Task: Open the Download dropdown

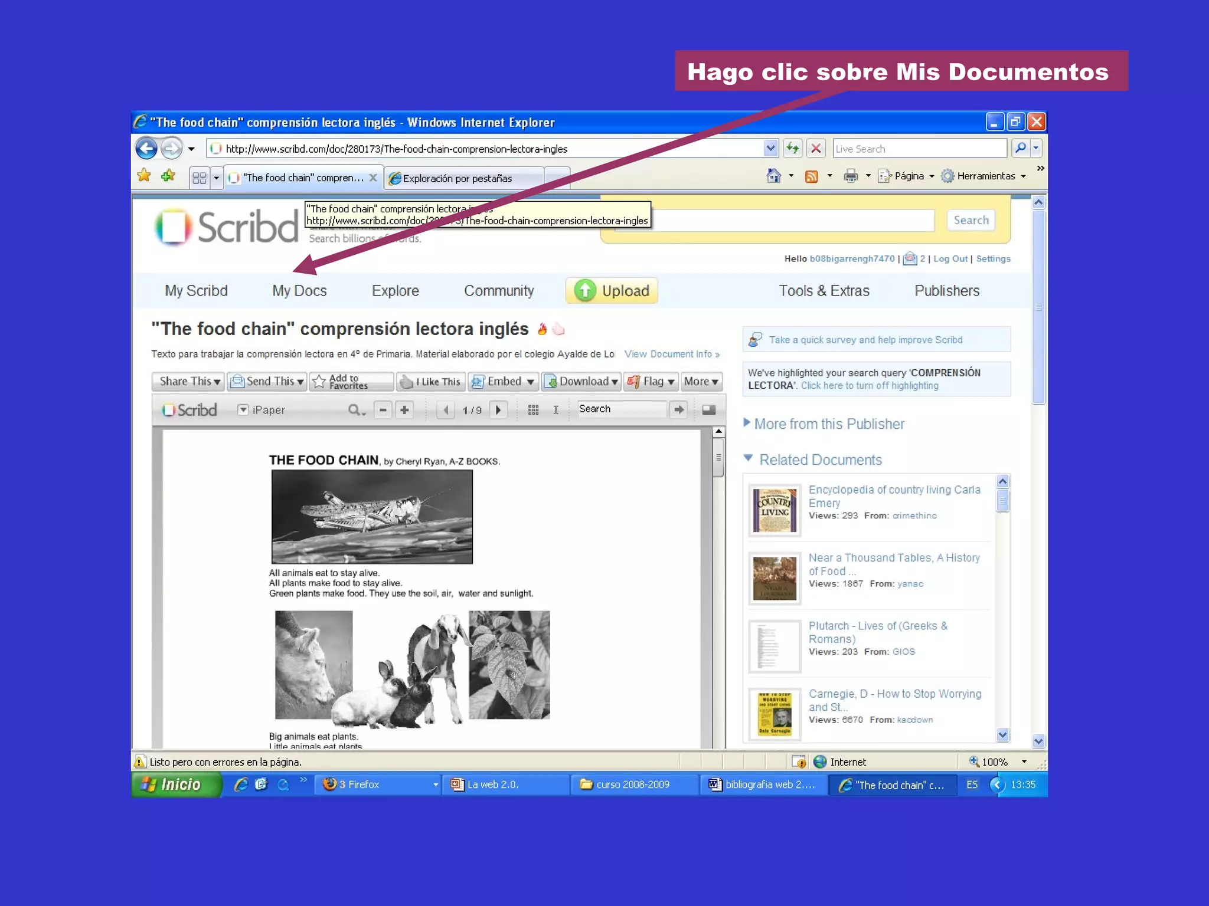Action: click(581, 382)
